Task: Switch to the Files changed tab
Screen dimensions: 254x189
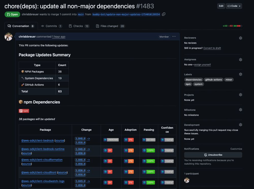Action: pos(110,26)
